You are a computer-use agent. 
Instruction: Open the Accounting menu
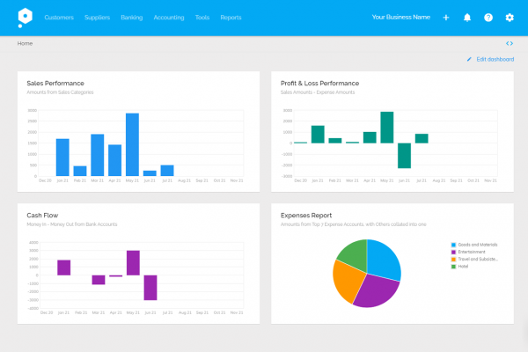tap(168, 17)
